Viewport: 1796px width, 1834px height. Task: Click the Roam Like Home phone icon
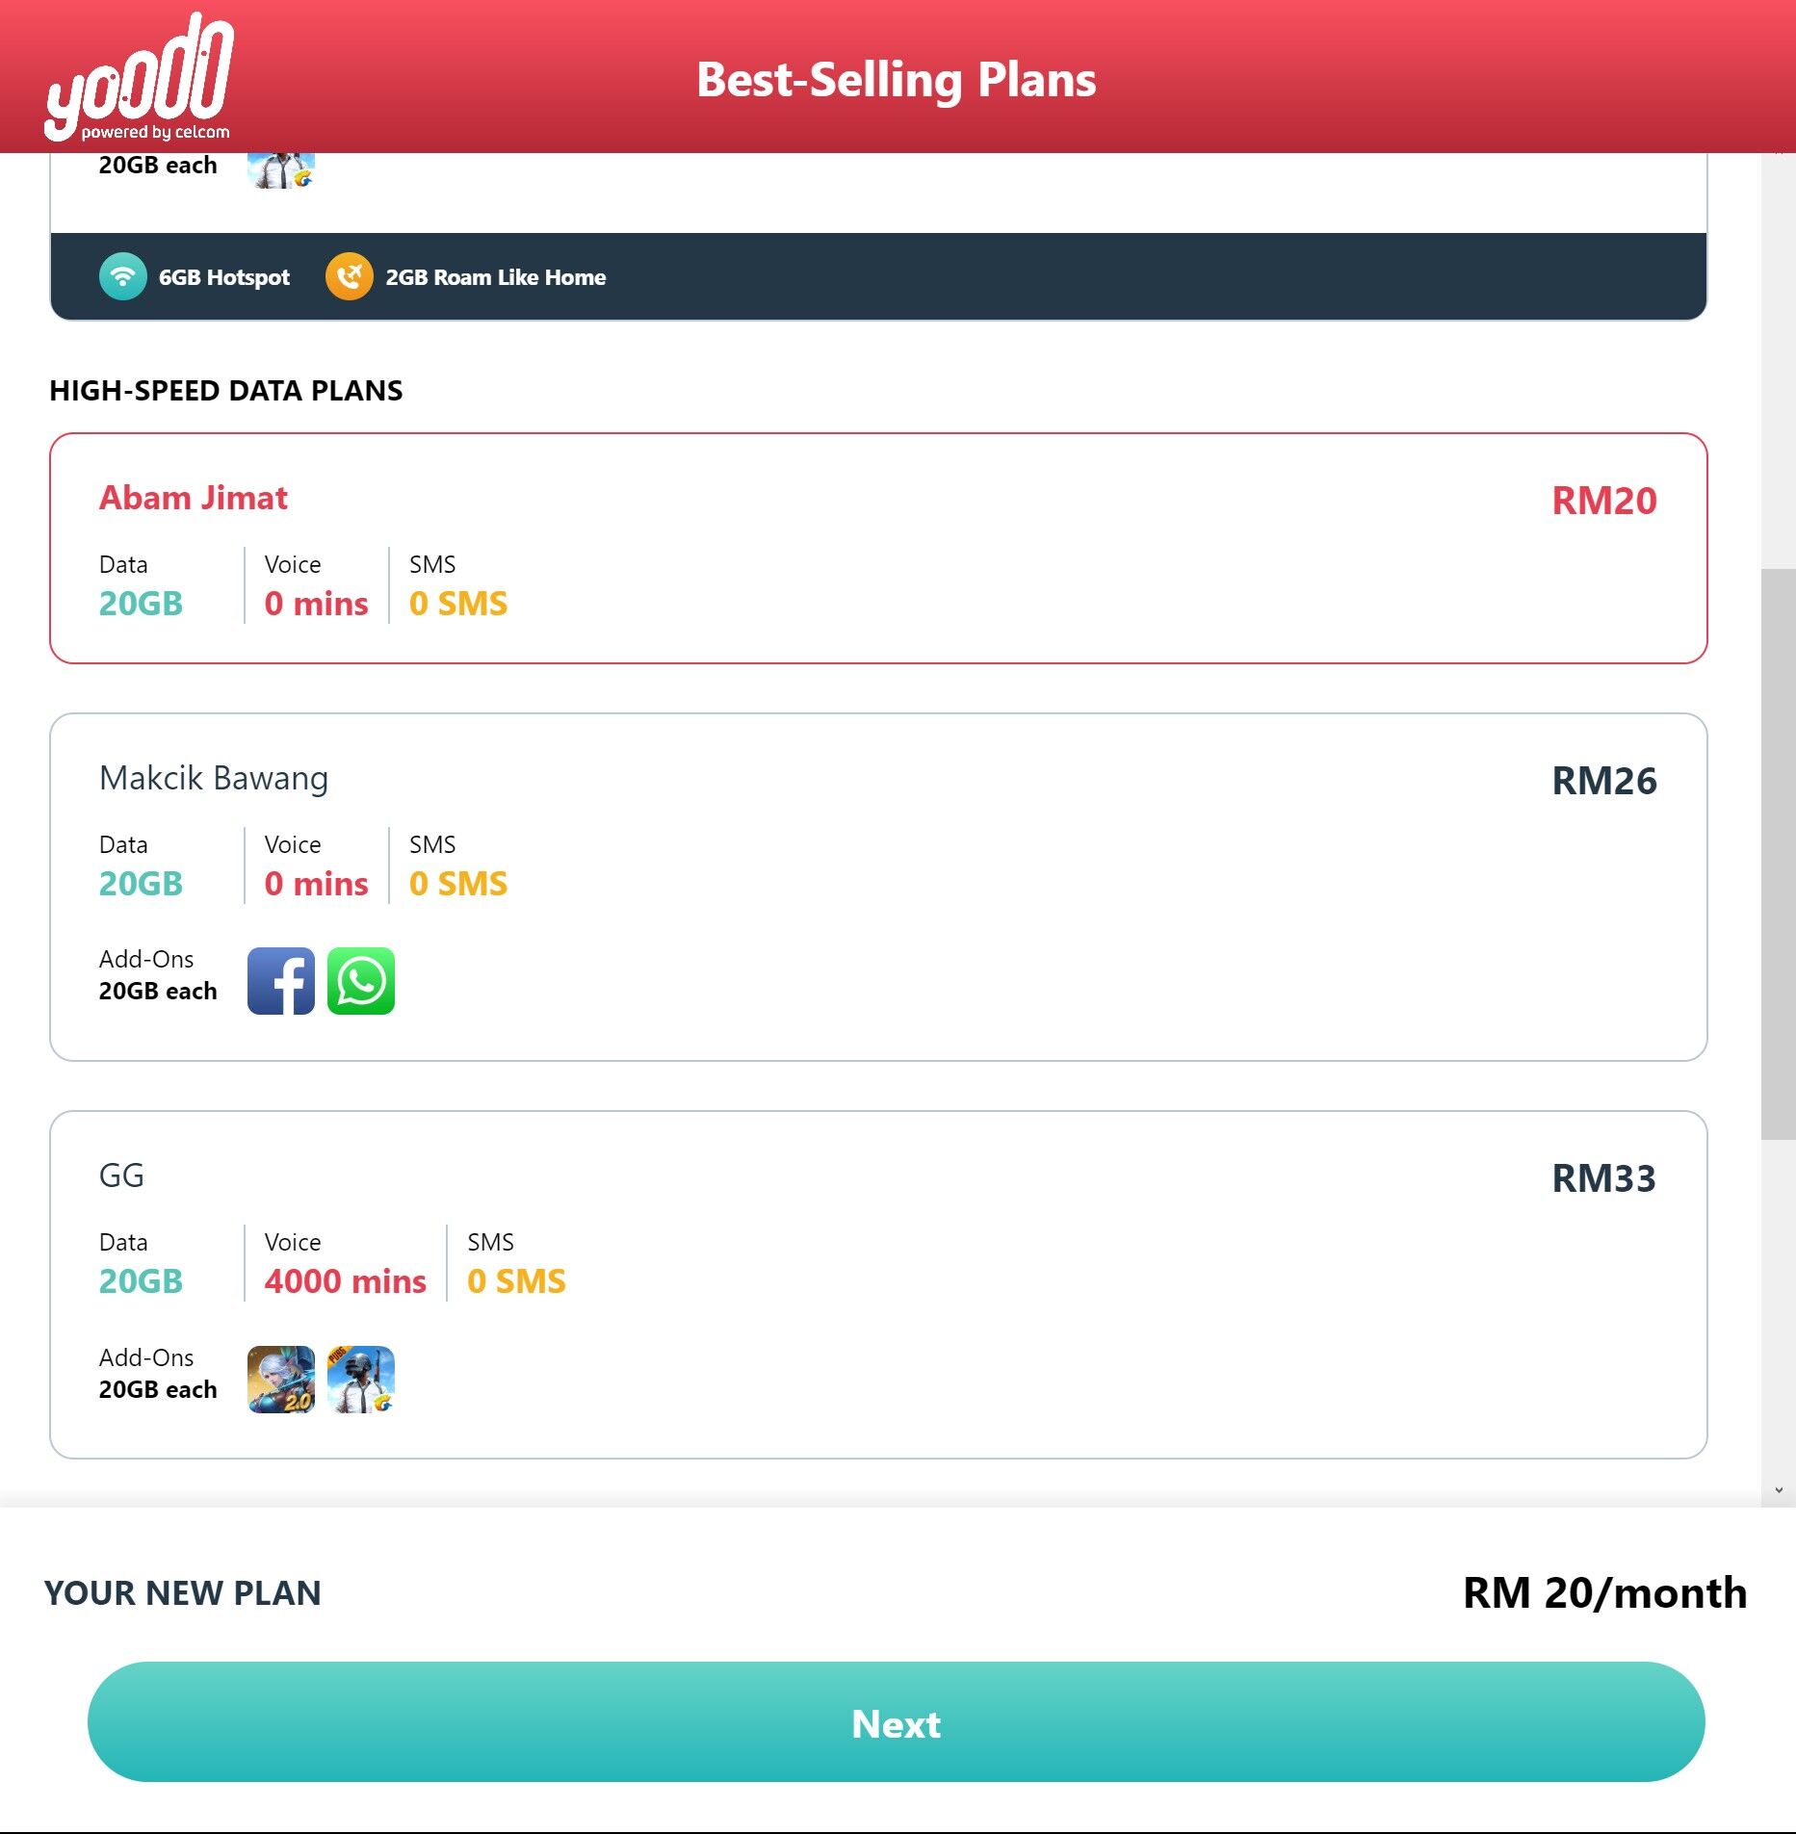coord(350,276)
